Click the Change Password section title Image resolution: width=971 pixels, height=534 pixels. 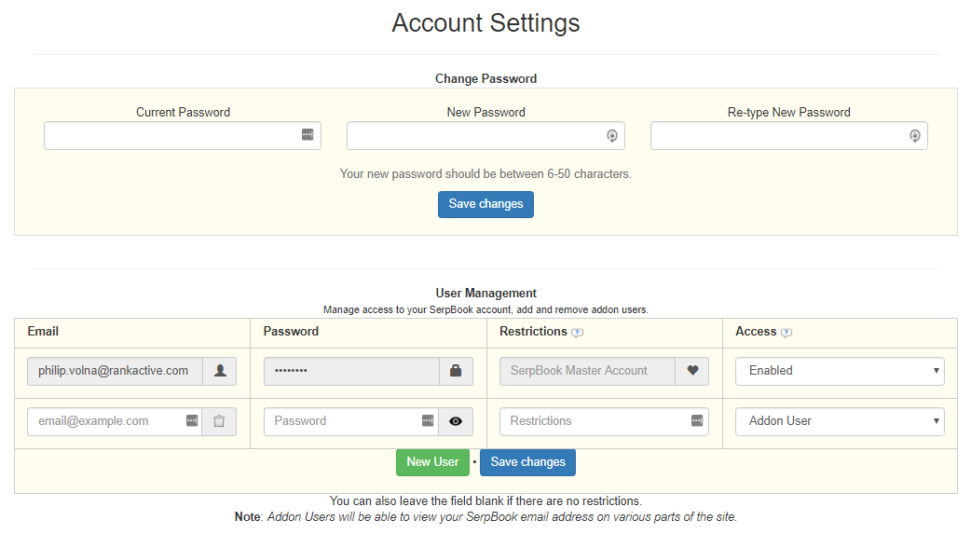[x=485, y=78]
